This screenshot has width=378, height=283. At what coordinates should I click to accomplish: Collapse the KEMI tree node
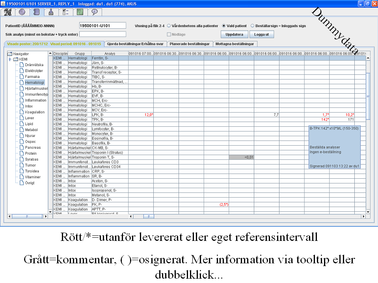[x=10, y=59]
